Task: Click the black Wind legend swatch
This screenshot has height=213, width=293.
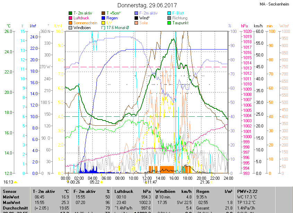Action: pos(136,18)
